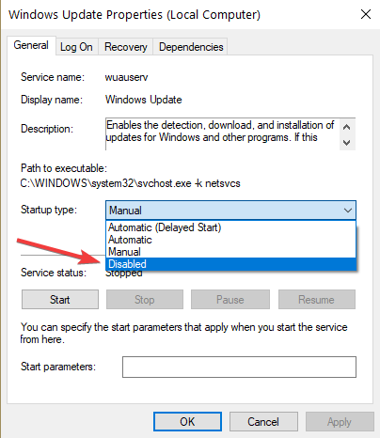Click the greyed-out Resume button
The height and width of the screenshot is (438, 380).
coord(317,300)
